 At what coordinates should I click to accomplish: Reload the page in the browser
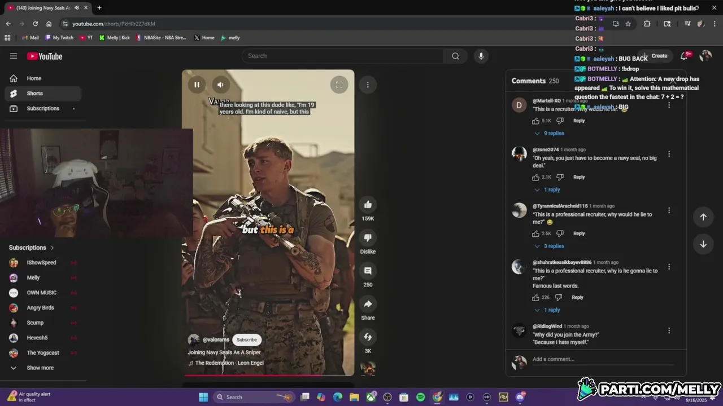coord(35,24)
